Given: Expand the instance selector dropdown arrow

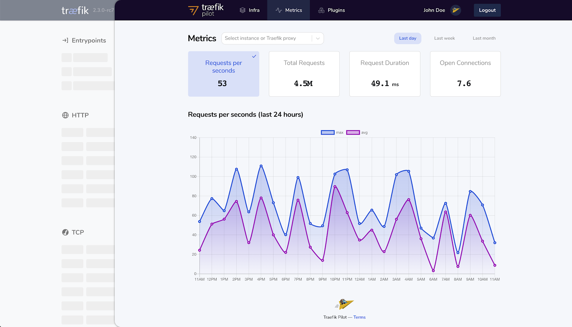Looking at the screenshot, I should pyautogui.click(x=318, y=39).
